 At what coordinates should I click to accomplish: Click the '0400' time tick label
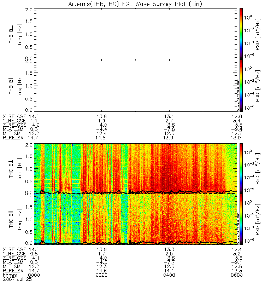(x=169, y=275)
